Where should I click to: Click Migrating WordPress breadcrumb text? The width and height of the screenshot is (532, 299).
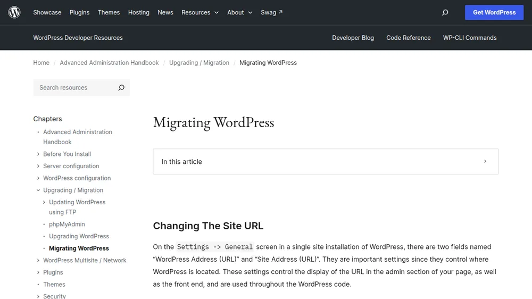pos(268,62)
